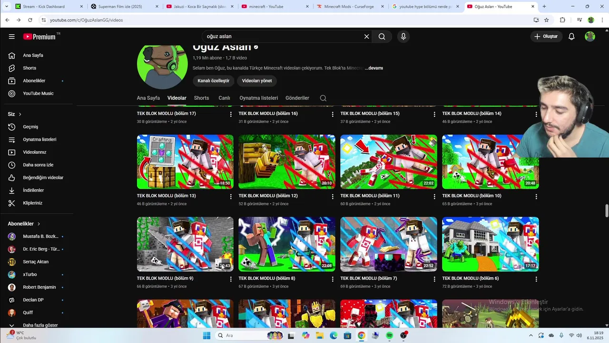This screenshot has height=343, width=609.
Task: Open options menu for bölüm 12 video
Action: 333,197
